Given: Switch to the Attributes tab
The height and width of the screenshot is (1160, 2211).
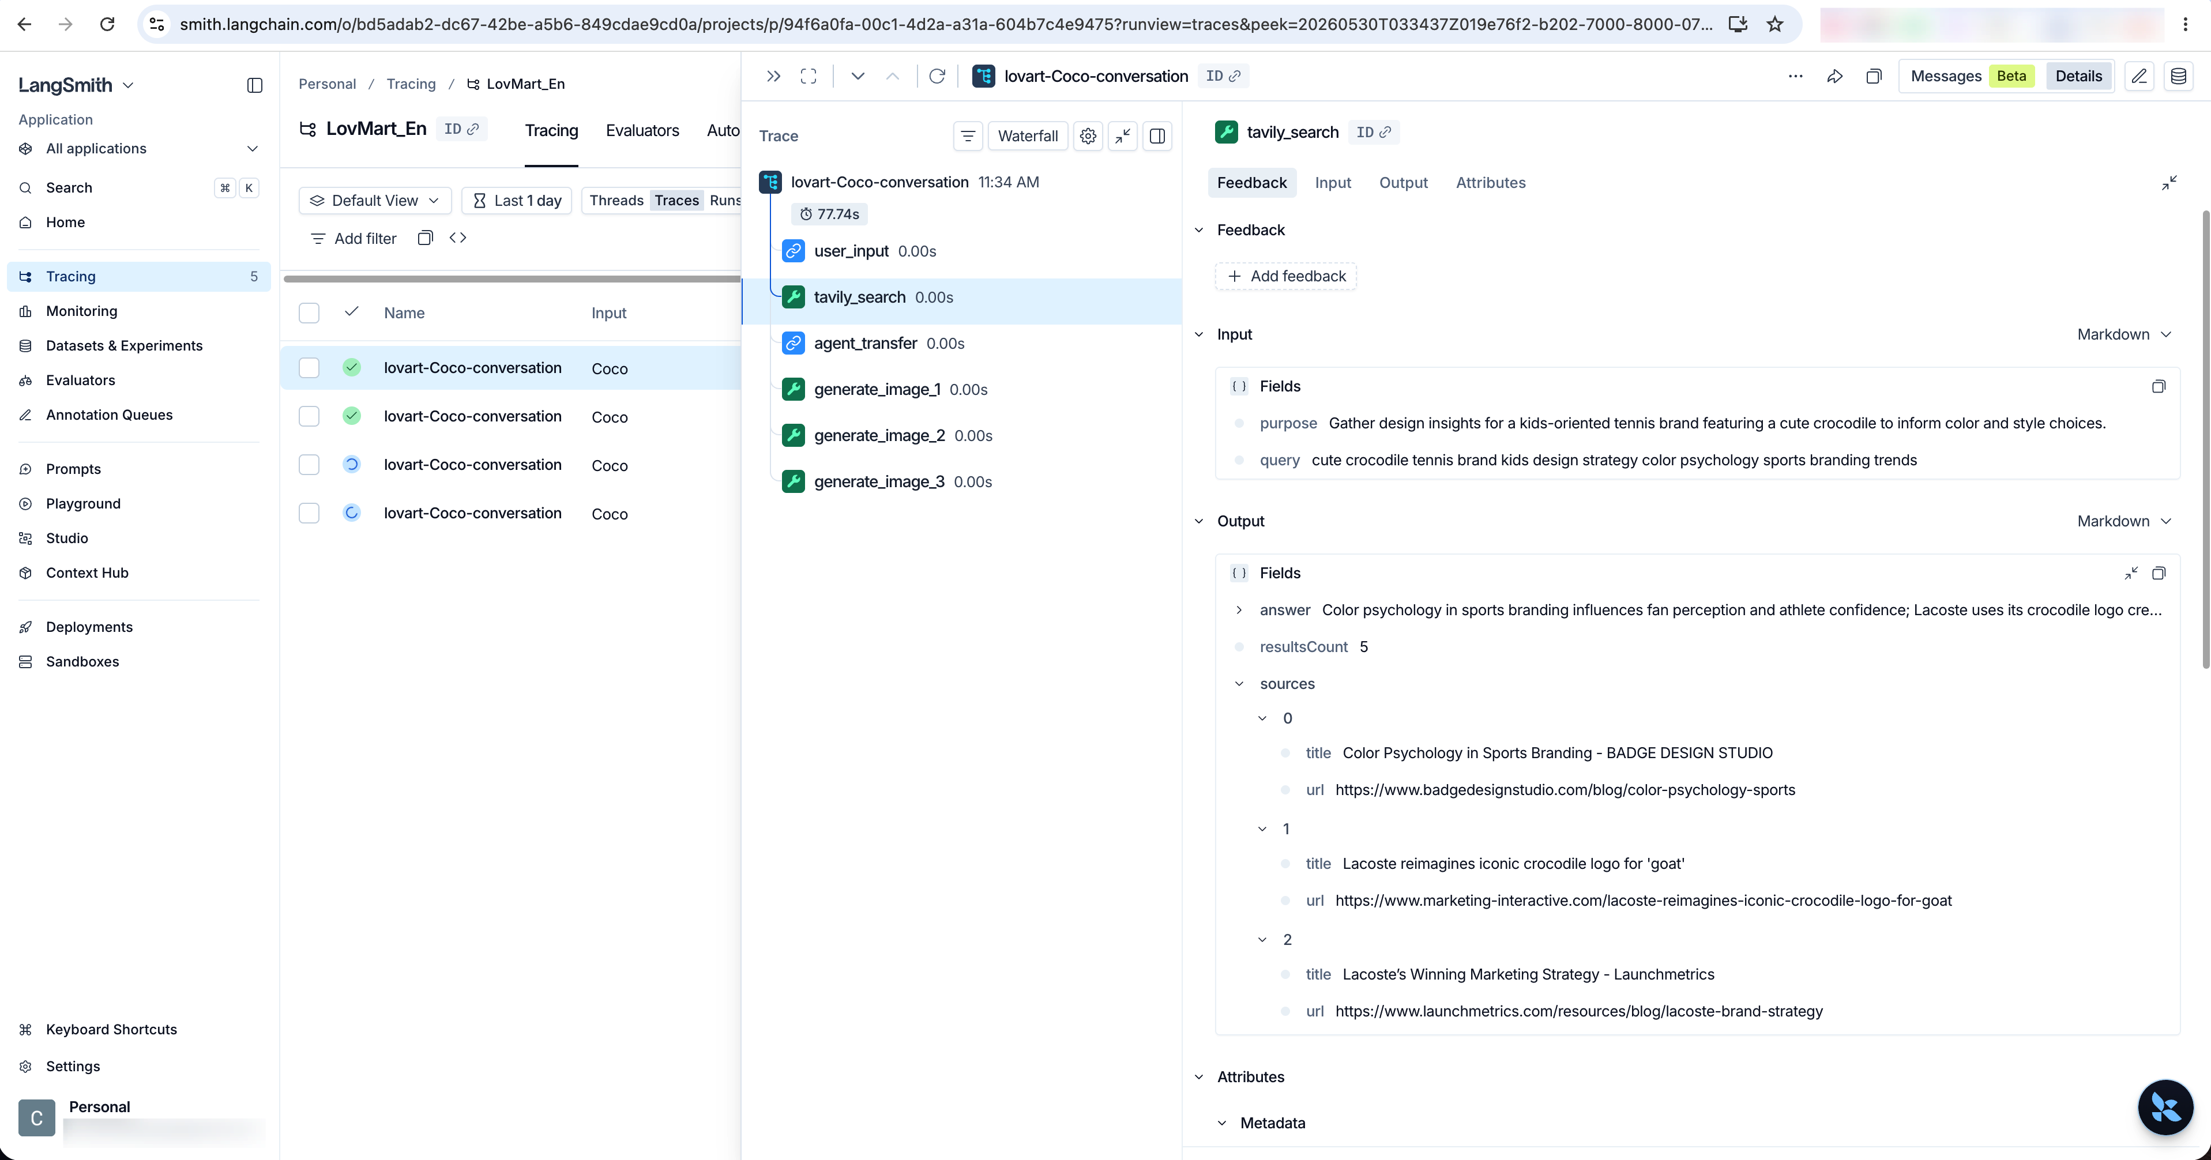Looking at the screenshot, I should tap(1490, 183).
